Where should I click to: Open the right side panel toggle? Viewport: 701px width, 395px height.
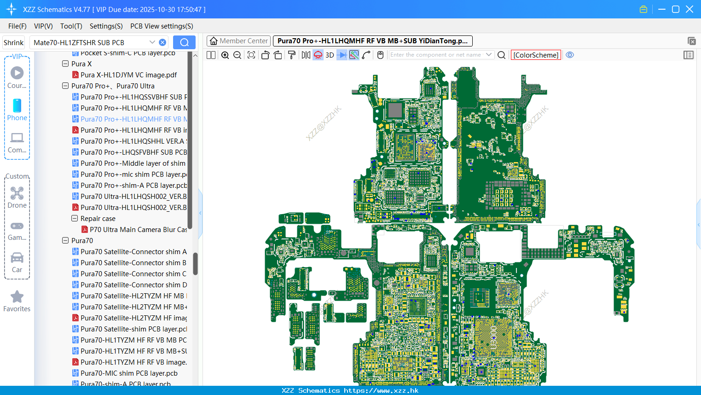[x=689, y=55]
